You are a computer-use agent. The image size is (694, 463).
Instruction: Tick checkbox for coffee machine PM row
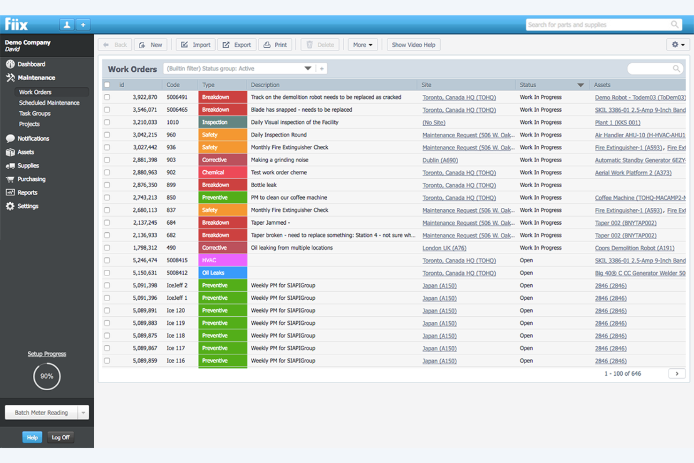tap(107, 197)
